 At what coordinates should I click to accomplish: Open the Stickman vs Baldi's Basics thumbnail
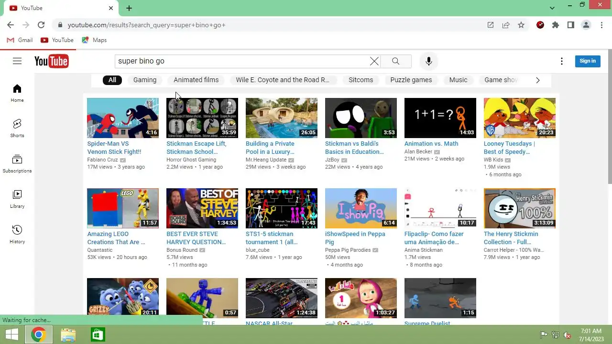pyautogui.click(x=361, y=118)
